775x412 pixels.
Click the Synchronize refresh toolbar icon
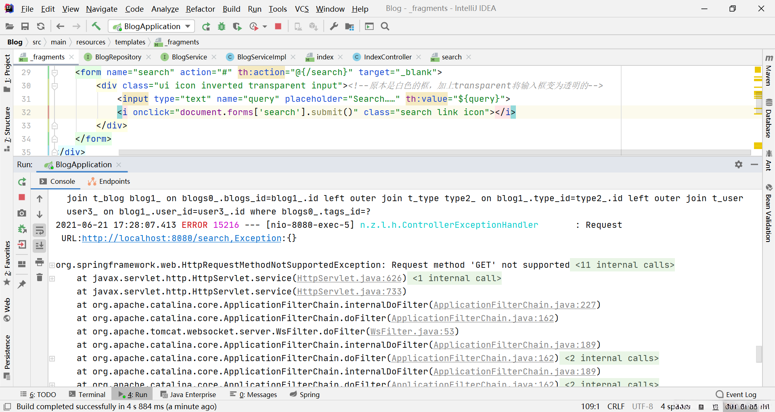click(x=41, y=27)
